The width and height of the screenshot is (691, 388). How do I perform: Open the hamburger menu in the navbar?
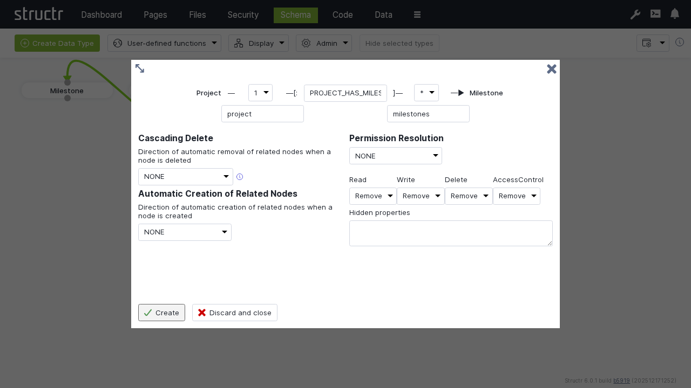coord(417,15)
